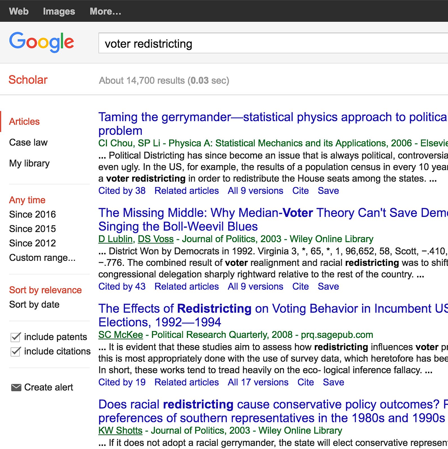The height and width of the screenshot is (449, 448).
Task: Open author profile DS Voss
Action: click(156, 239)
